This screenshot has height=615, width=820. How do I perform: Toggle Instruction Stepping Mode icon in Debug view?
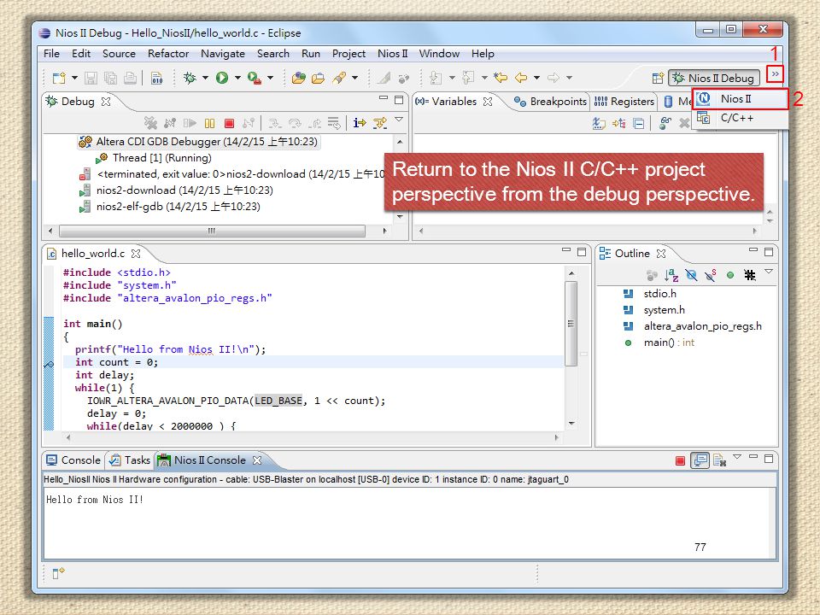click(x=360, y=123)
